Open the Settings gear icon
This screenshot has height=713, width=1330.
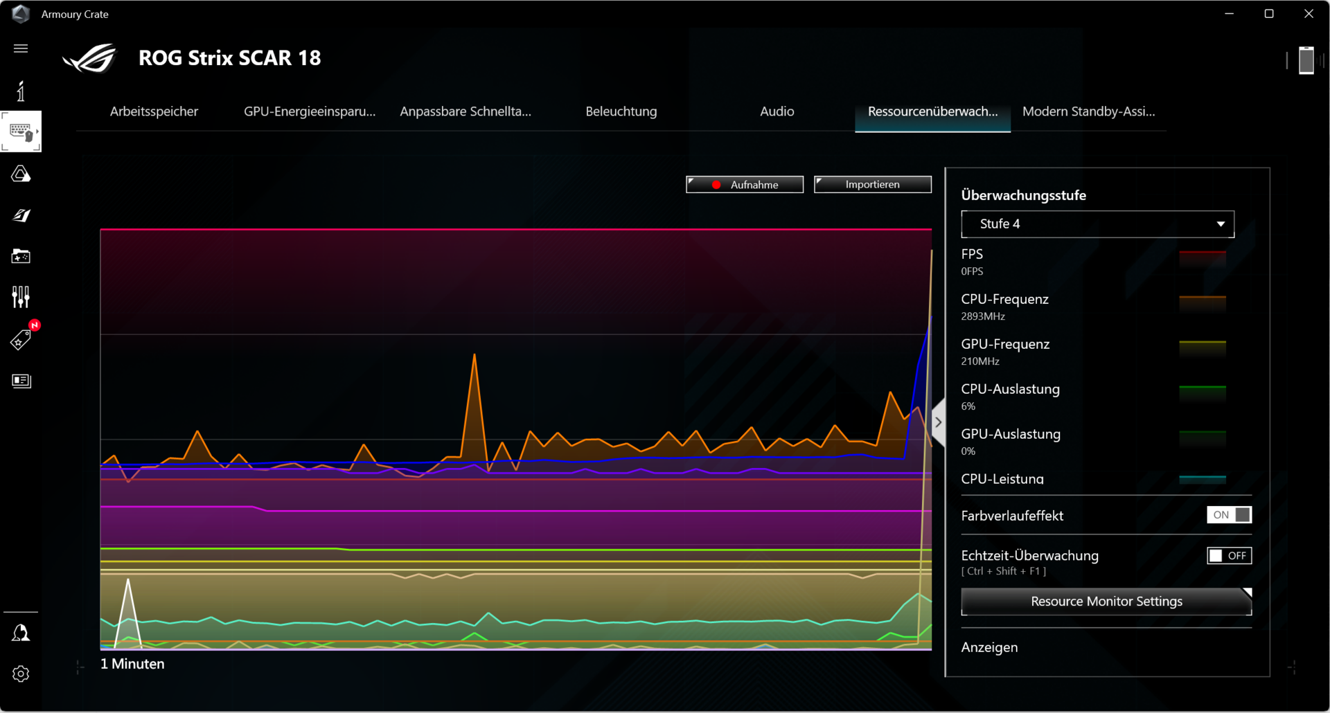point(21,674)
